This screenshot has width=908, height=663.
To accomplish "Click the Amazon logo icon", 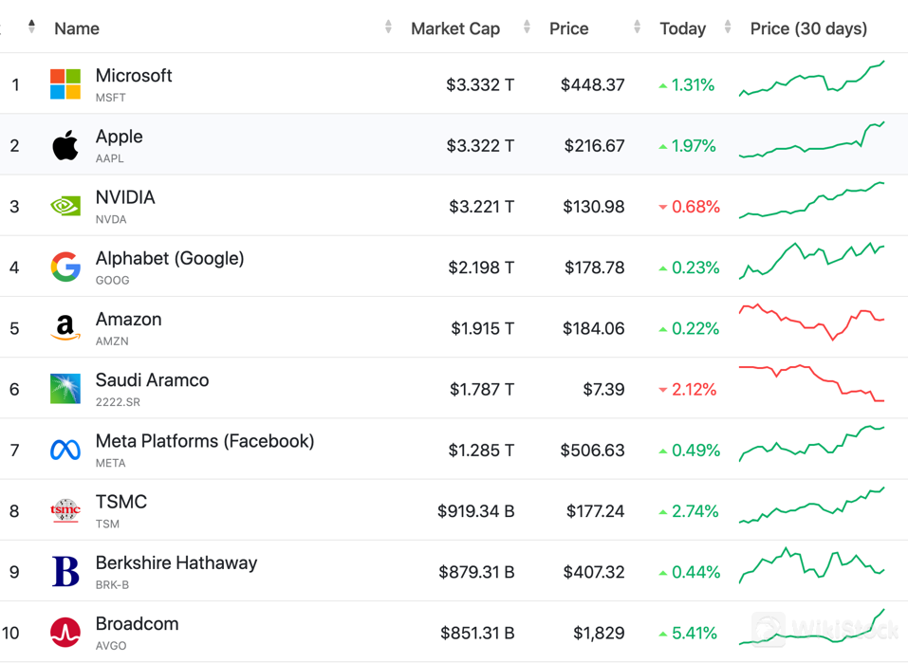I will tap(65, 328).
